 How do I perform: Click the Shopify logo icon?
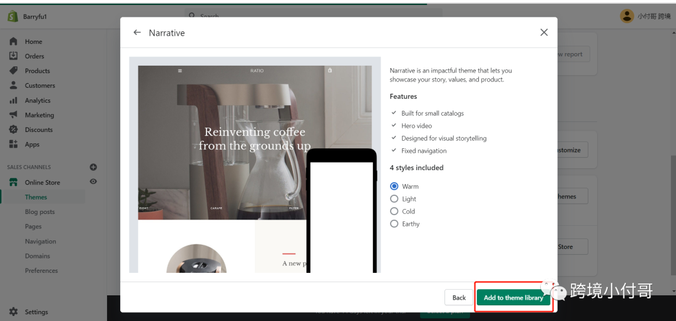pyautogui.click(x=13, y=16)
